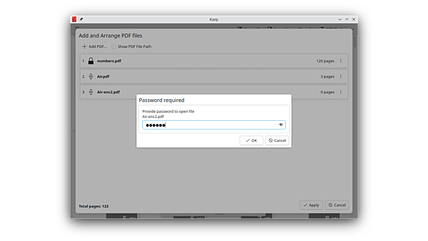The width and height of the screenshot is (428, 241).
Task: Click Cancel at the bottom of arrange dialog
Action: [x=336, y=205]
